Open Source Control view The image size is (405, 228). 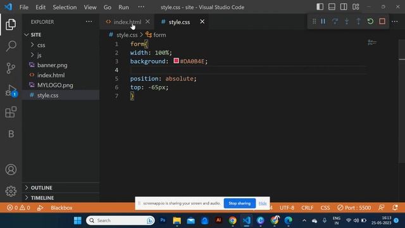pos(11,68)
